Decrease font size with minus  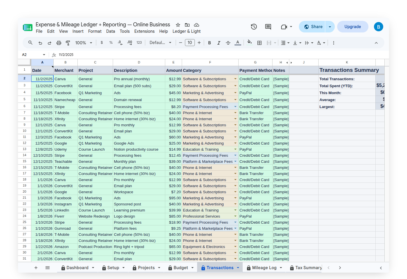(181, 43)
